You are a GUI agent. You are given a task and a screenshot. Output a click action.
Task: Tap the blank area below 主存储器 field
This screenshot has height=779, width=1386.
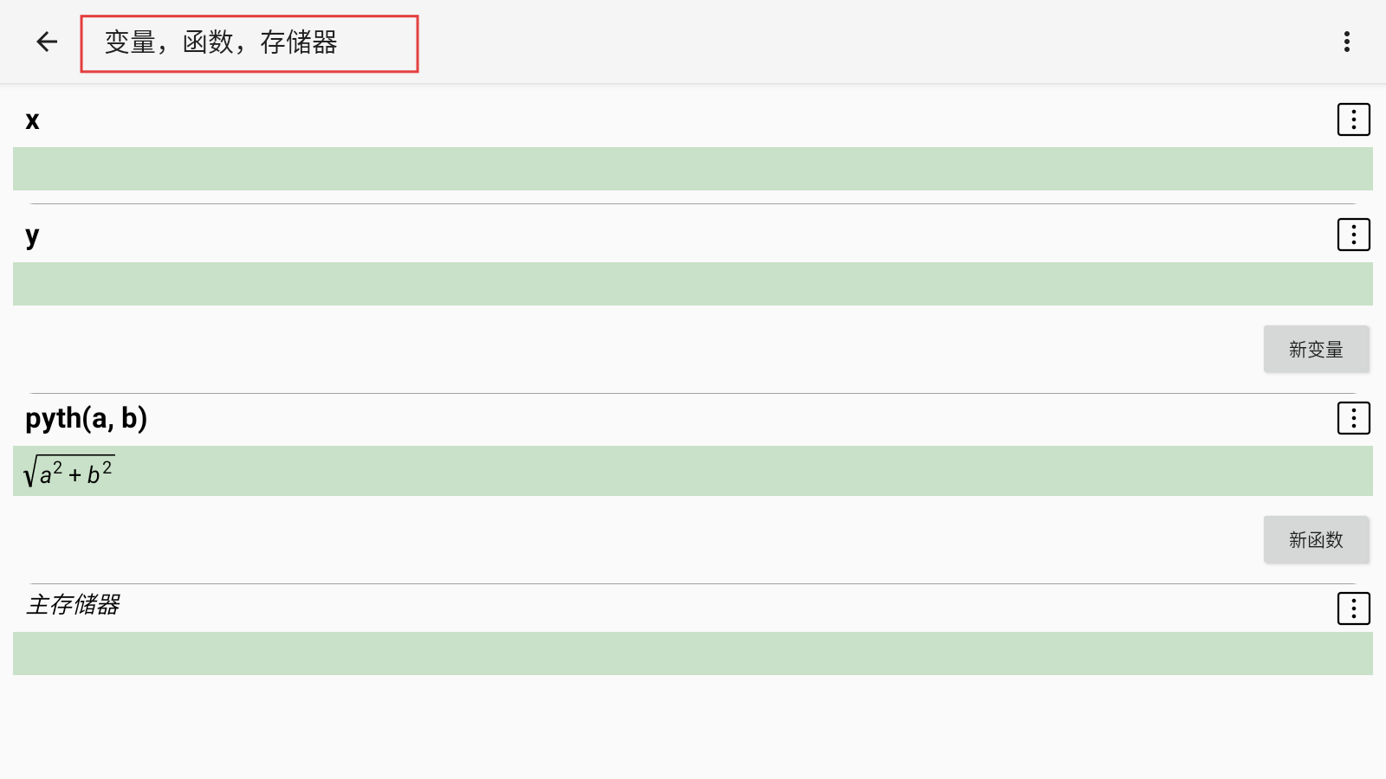coord(693,727)
